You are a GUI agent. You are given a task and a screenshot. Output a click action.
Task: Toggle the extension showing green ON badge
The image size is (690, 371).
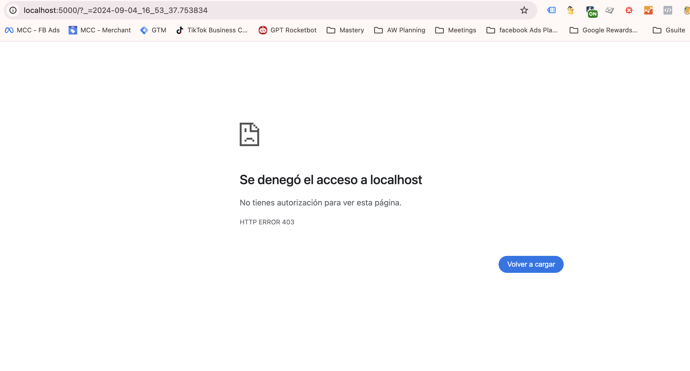point(591,11)
